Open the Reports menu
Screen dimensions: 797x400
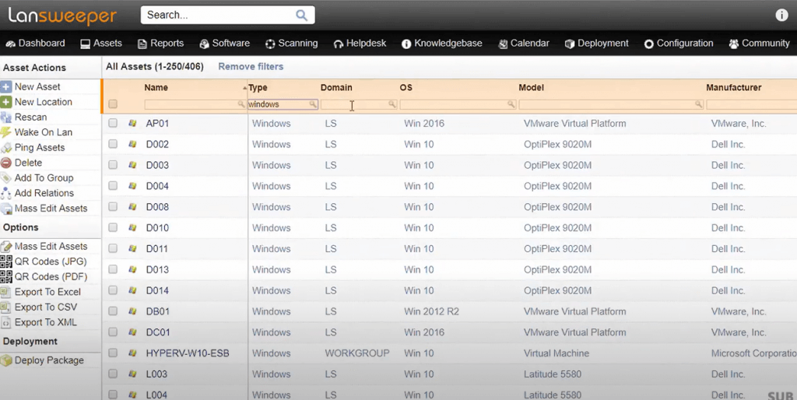pos(160,44)
